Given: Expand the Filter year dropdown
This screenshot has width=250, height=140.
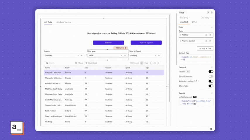Looking at the screenshot, I should coord(125,55).
